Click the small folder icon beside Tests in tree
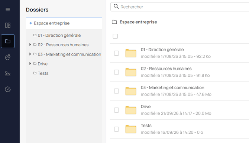This screenshot has width=249, height=143. tap(35, 73)
